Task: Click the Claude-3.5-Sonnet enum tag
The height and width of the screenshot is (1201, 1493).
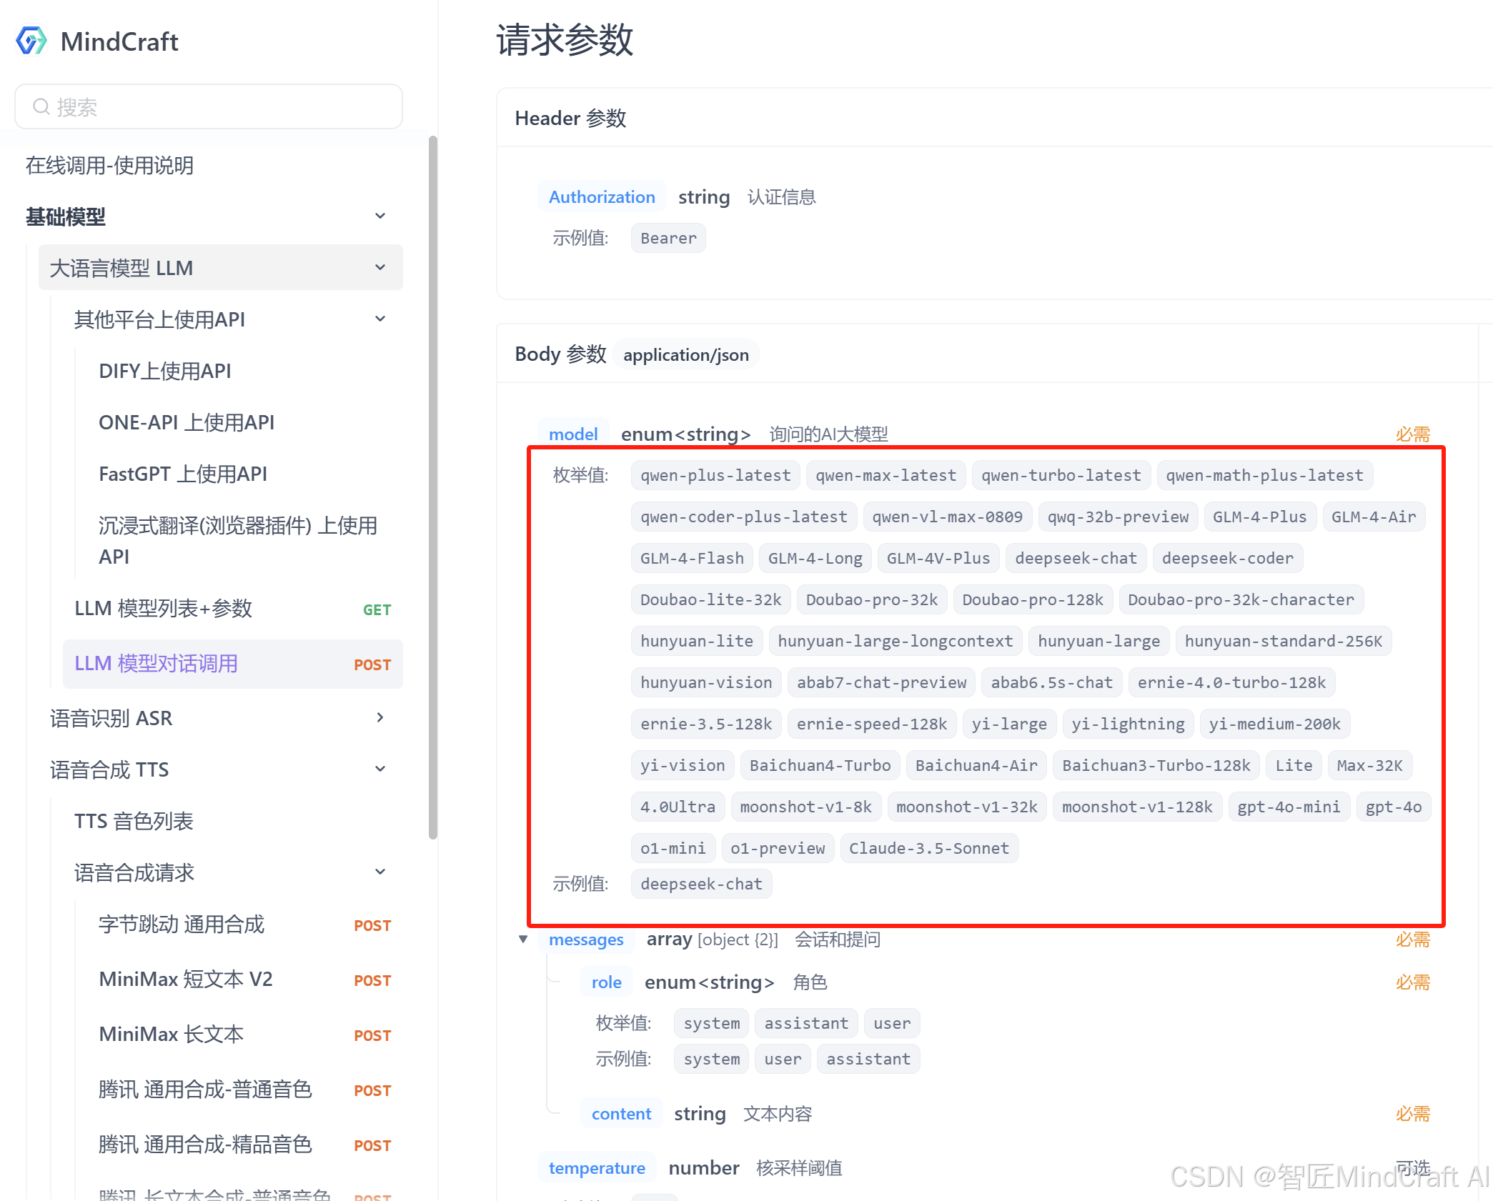Action: (x=928, y=848)
